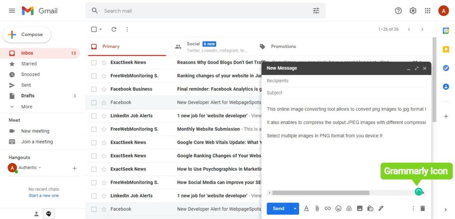Start a New meeting

35,131
